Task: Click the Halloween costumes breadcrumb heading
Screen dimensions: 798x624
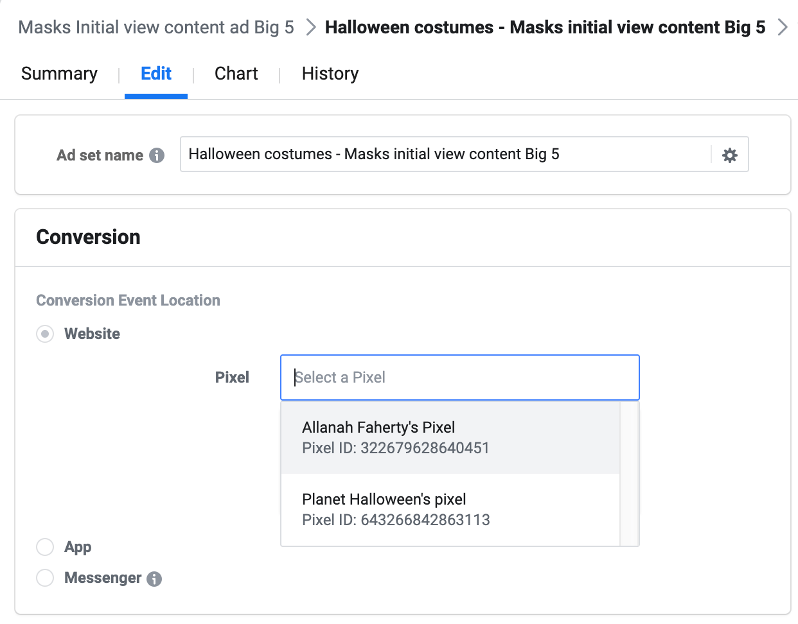Action: 545,27
